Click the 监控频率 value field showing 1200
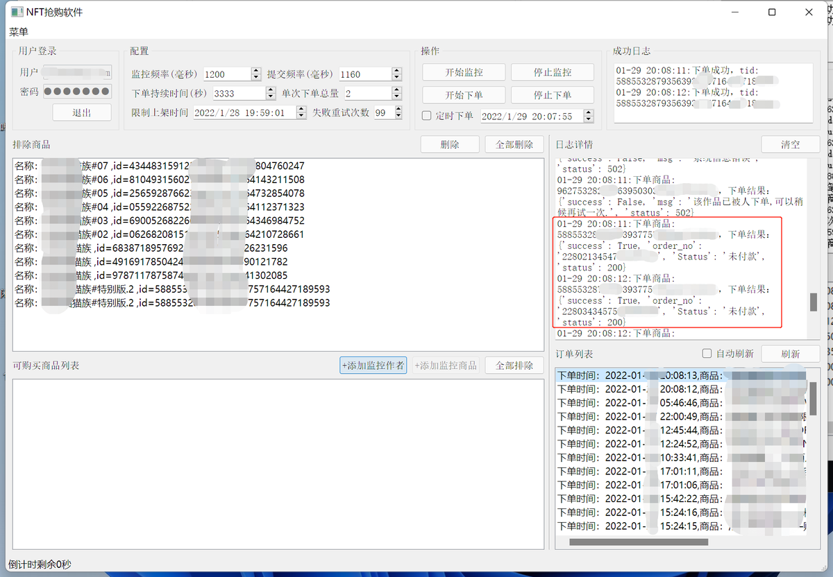The image size is (833, 577). coord(226,74)
